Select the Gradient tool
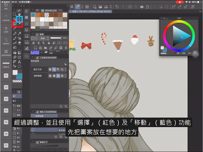The image size is (203, 152). [19, 53]
